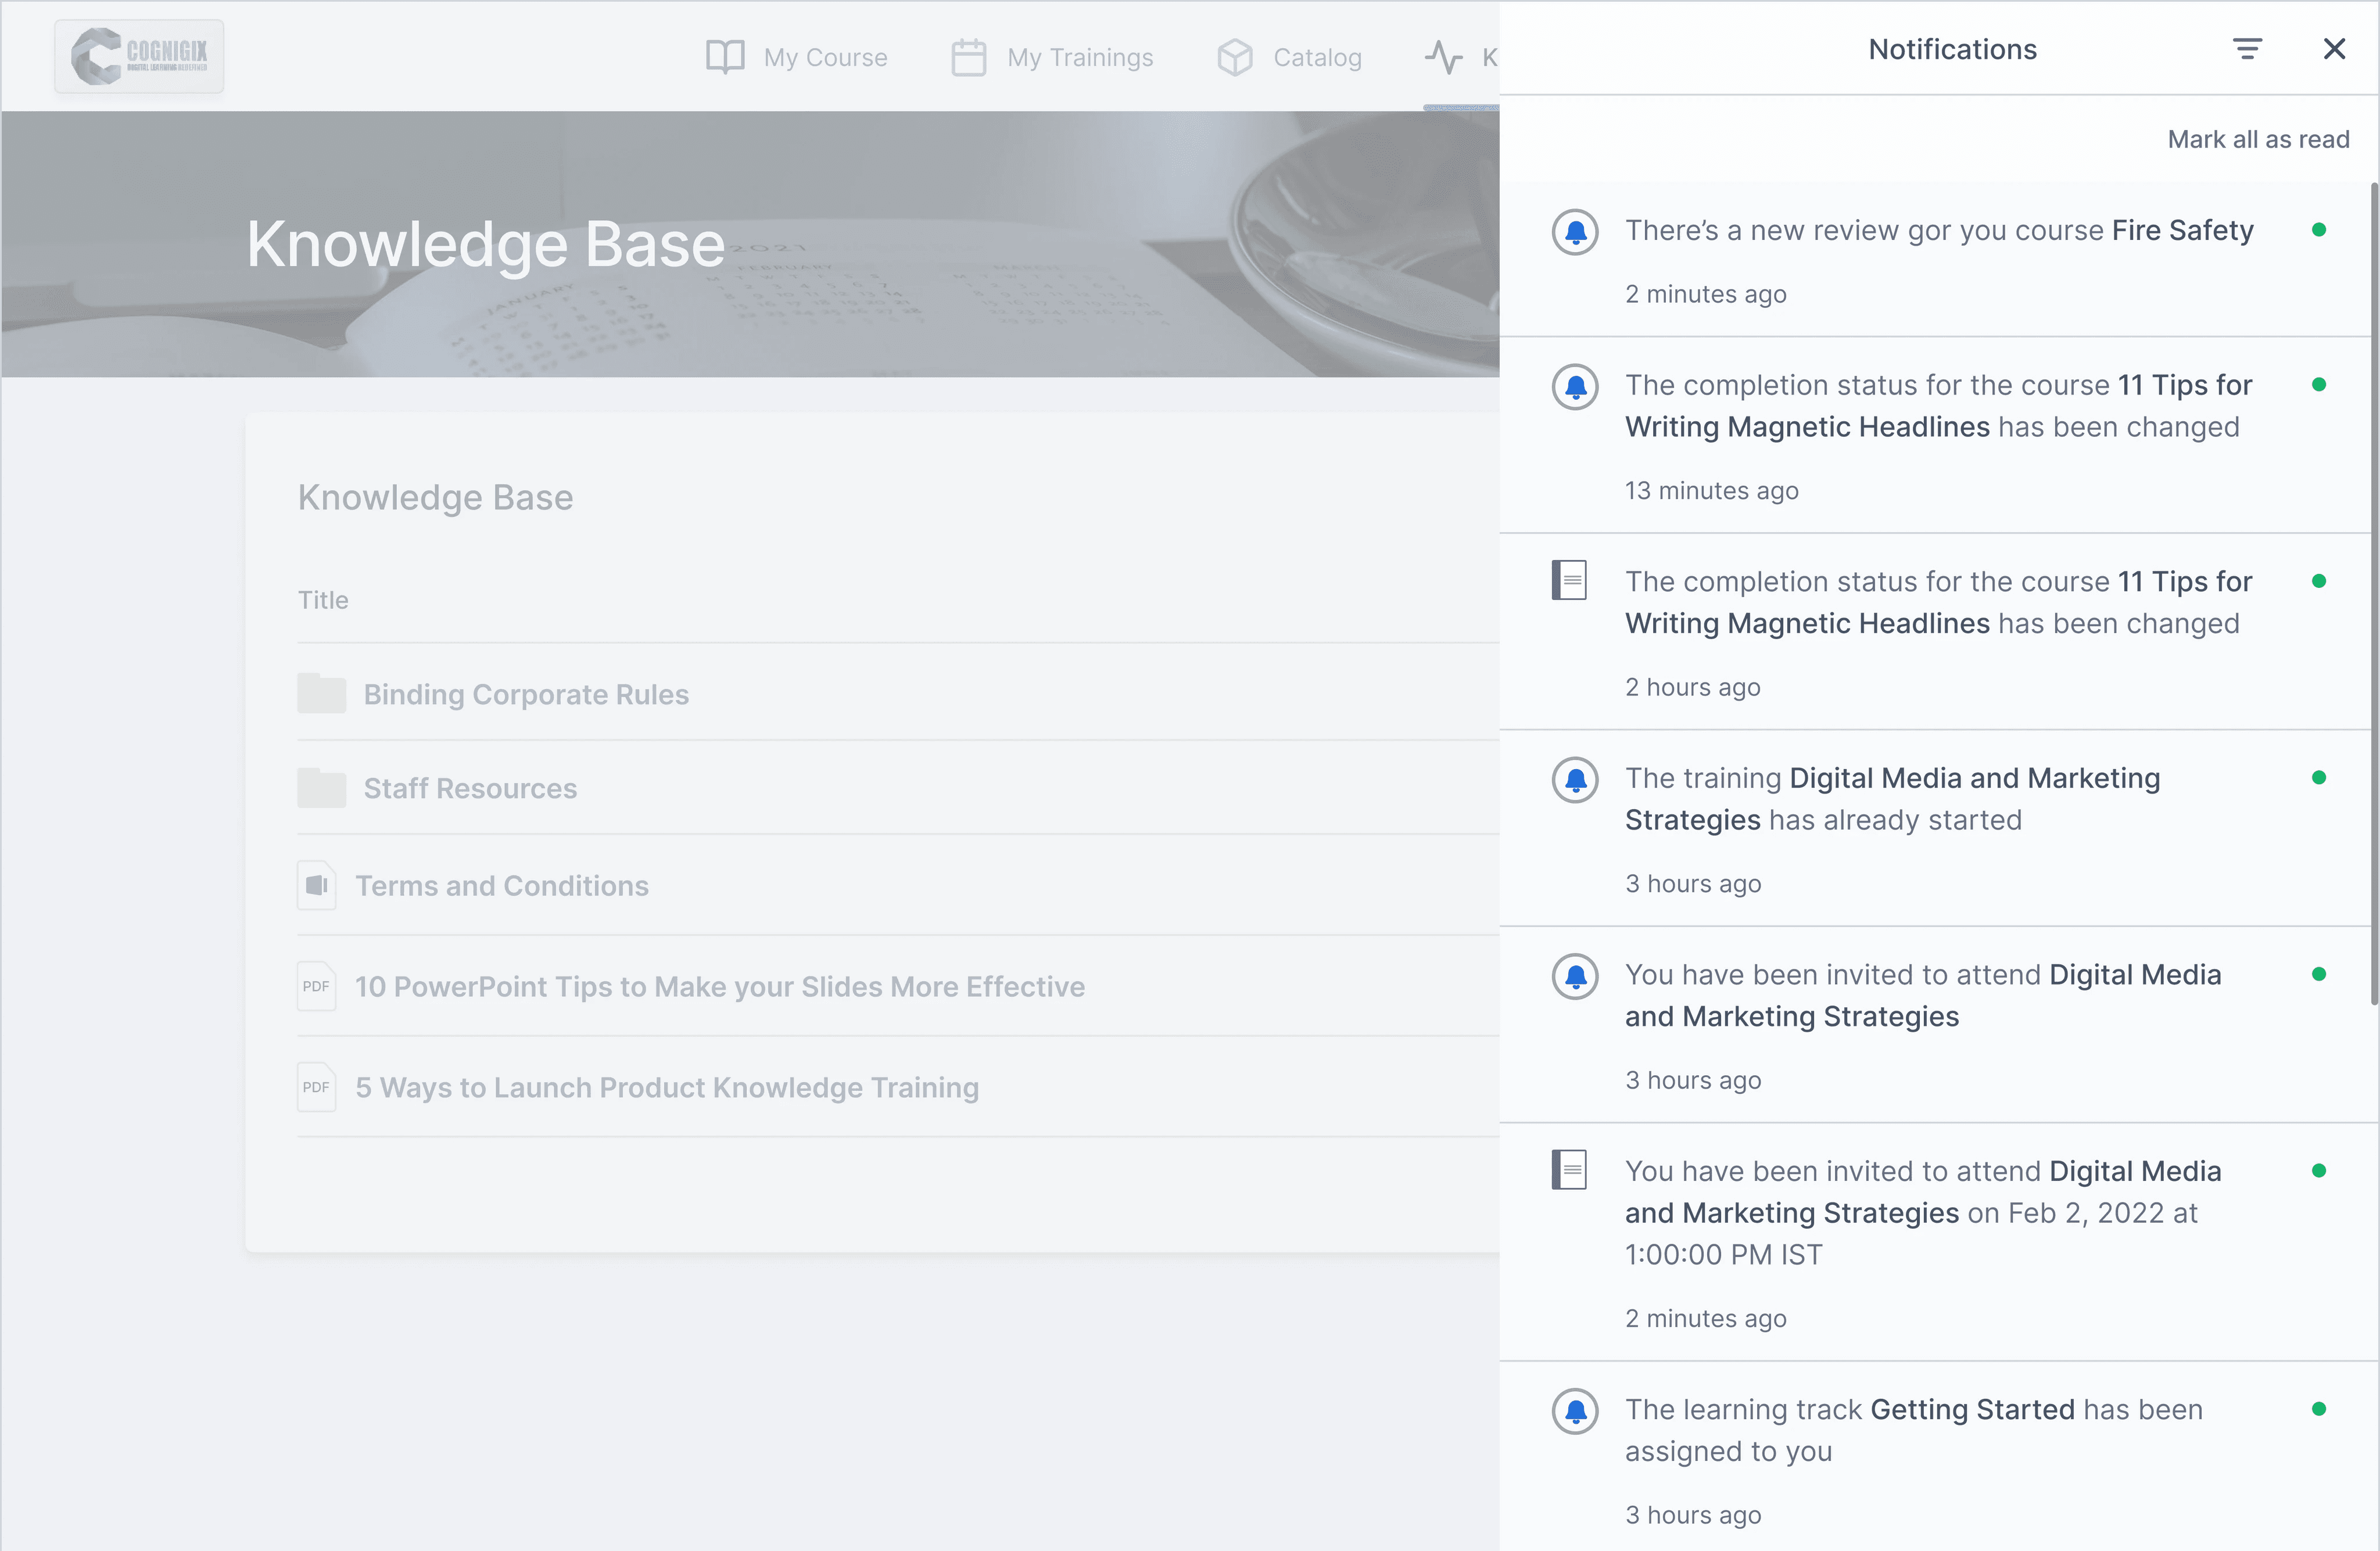Click Mark all as read

coord(2257,139)
